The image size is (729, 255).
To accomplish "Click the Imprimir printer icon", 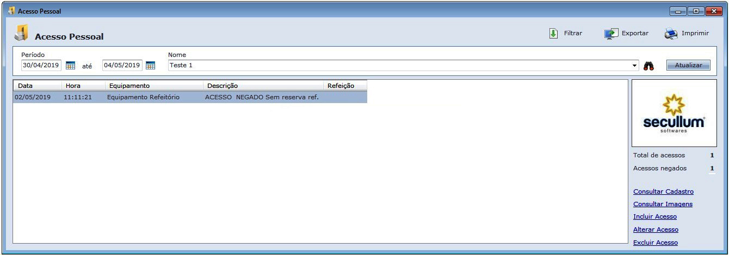I will [671, 34].
